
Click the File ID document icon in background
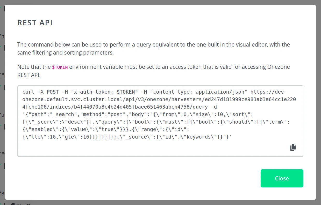click(13, 204)
